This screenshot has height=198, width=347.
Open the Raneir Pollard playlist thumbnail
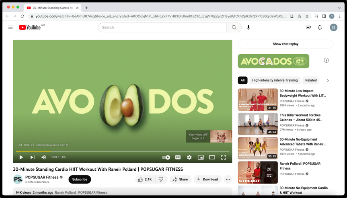[x=258, y=173]
